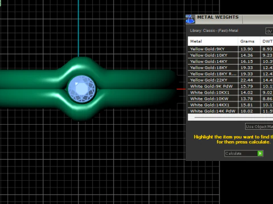Image resolution: width=273 pixels, height=204 pixels.
Task: Click the DWT column header
Action: pyautogui.click(x=267, y=41)
